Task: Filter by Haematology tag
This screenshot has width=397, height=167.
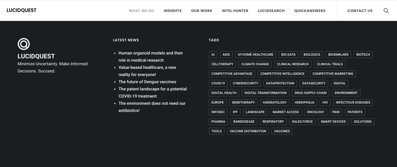Action: [x=275, y=102]
